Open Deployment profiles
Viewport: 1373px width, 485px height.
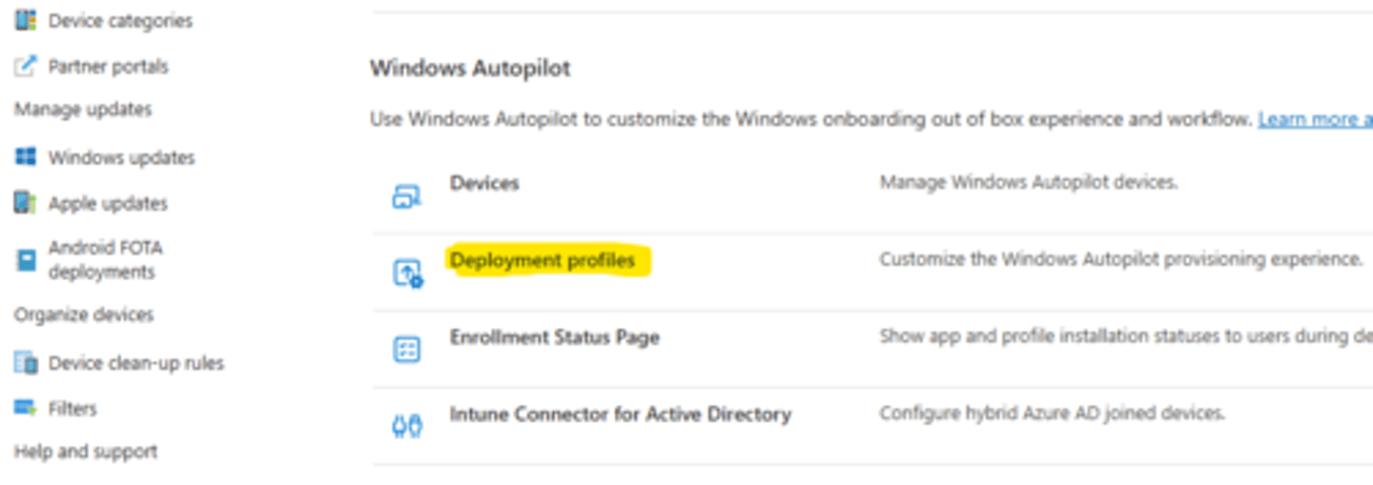pyautogui.click(x=543, y=260)
